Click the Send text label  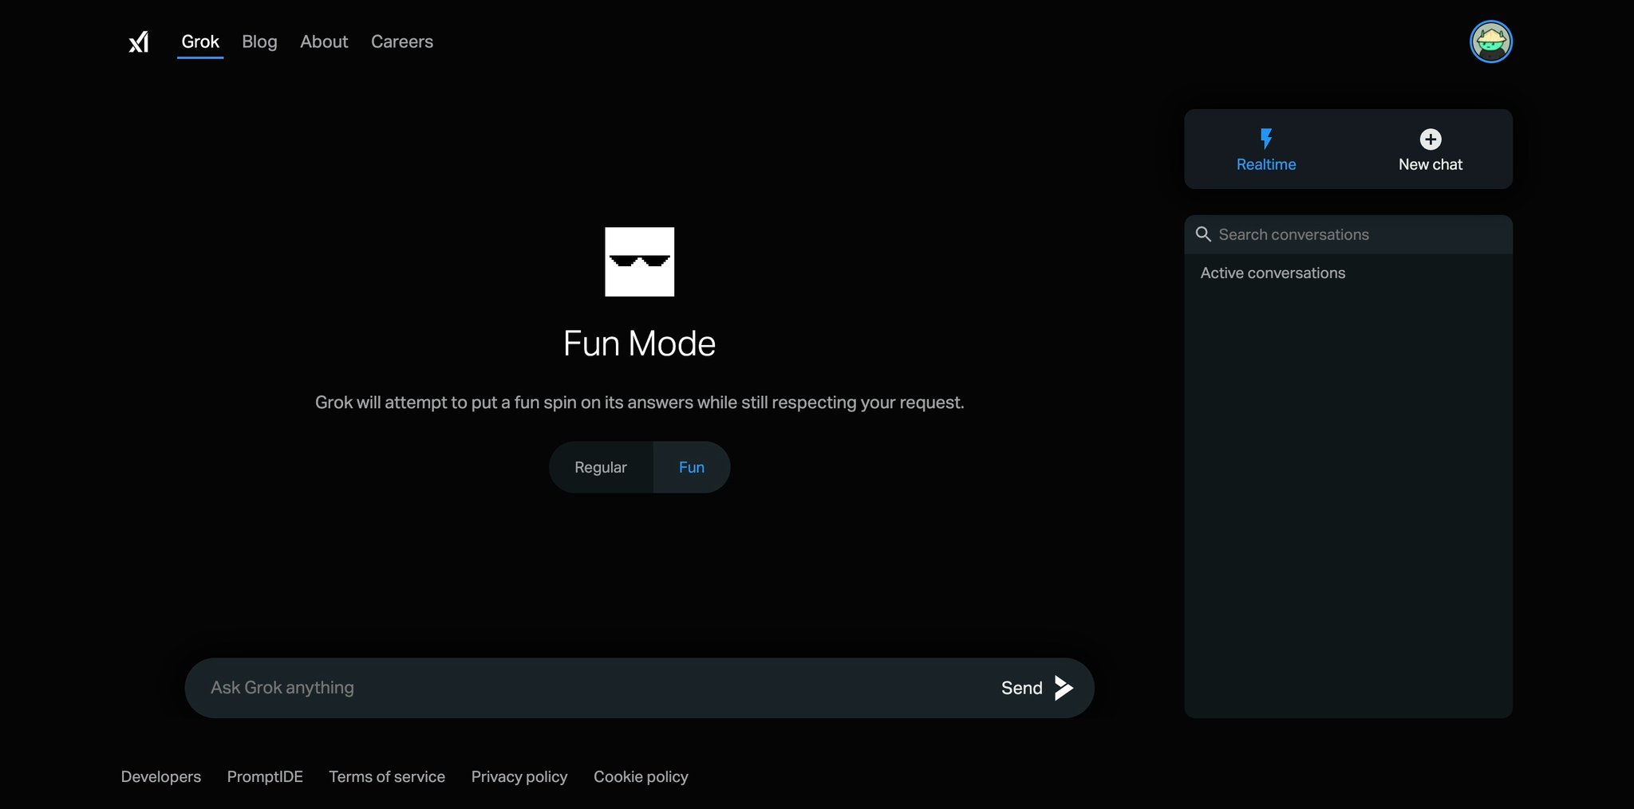click(1022, 688)
